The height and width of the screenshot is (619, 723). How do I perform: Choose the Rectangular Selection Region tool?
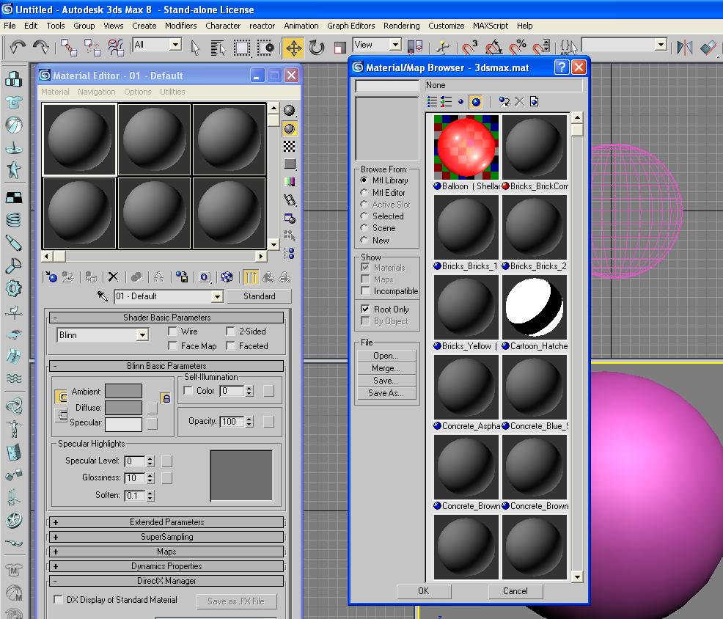(x=242, y=47)
